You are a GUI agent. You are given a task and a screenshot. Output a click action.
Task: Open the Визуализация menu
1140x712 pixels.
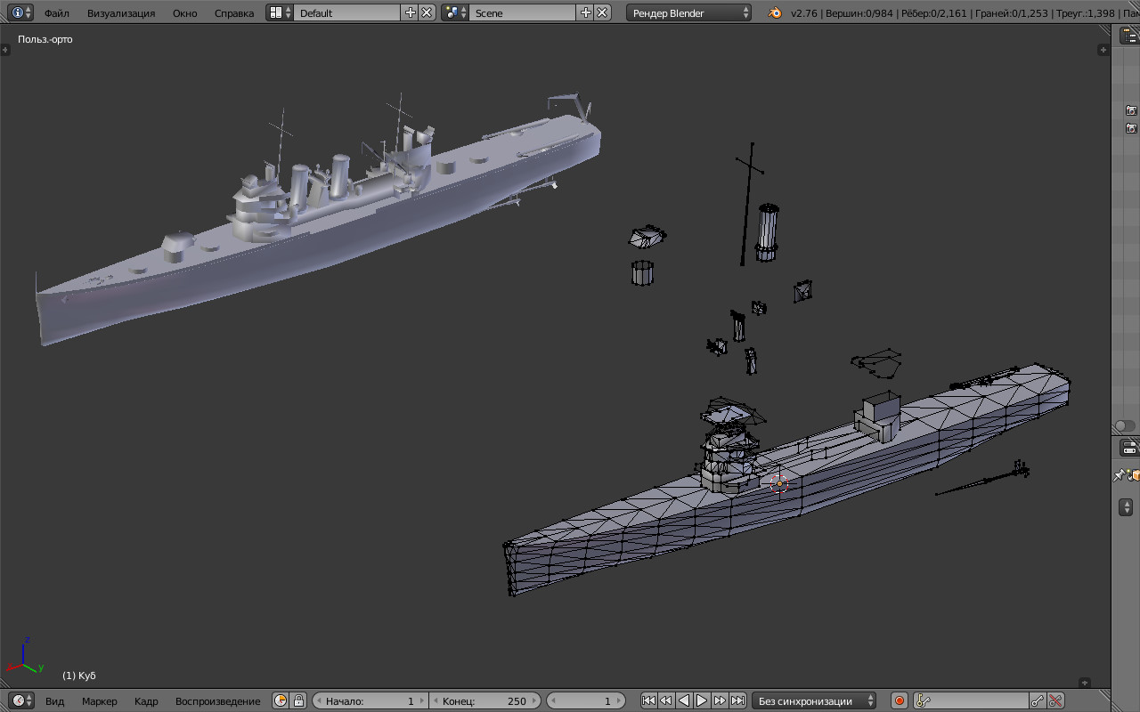120,13
